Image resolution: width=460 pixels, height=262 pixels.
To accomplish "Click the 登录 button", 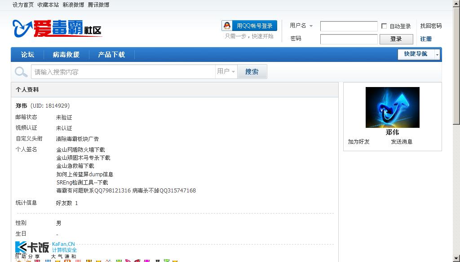I will pyautogui.click(x=396, y=39).
